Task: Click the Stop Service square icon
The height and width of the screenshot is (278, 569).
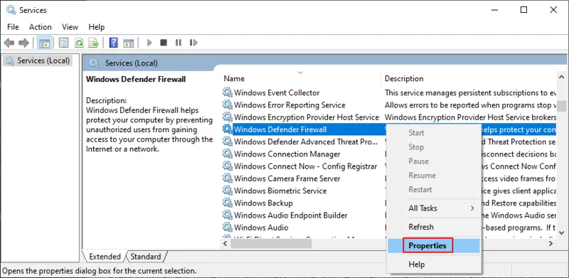Action: click(164, 43)
